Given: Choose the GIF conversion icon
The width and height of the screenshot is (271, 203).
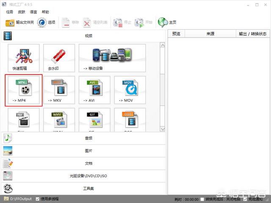Looking at the screenshot, I should 94,120.
